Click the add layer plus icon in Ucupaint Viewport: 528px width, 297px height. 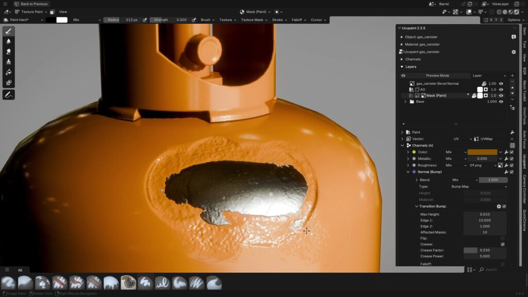pos(512,76)
